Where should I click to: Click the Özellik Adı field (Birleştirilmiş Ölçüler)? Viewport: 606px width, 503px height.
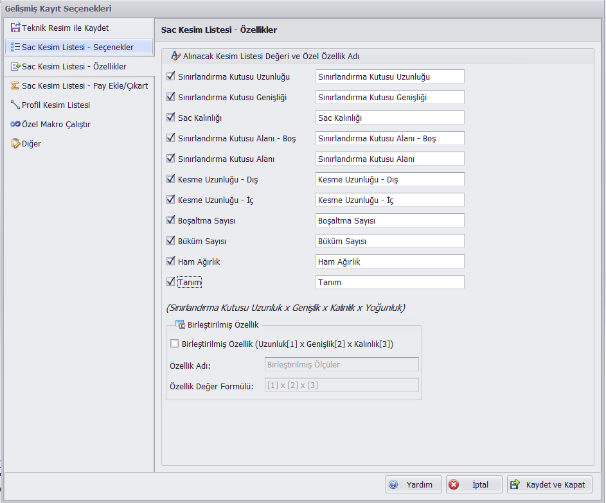pos(342,364)
